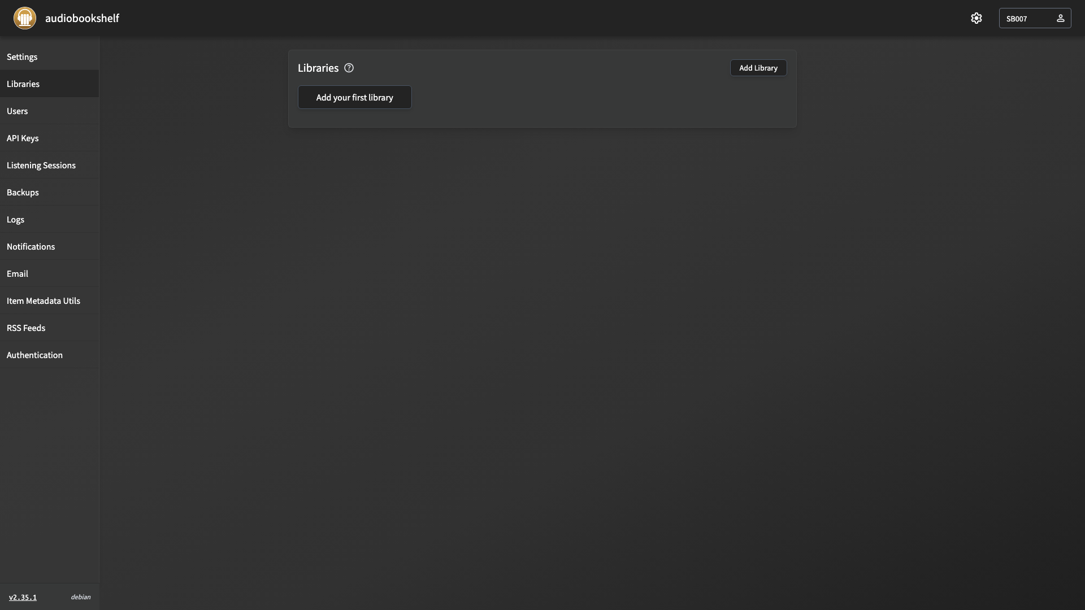The image size is (1085, 610).
Task: Open settings via the gear icon
Action: coord(976,18)
